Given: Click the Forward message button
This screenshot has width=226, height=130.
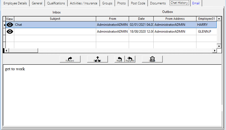Looking at the screenshot, I should [70, 59].
